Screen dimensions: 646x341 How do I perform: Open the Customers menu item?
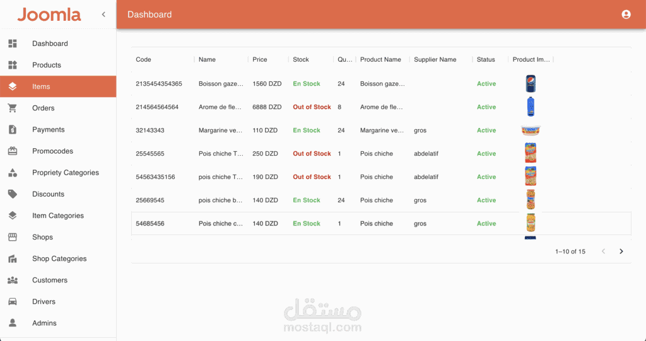click(58, 280)
